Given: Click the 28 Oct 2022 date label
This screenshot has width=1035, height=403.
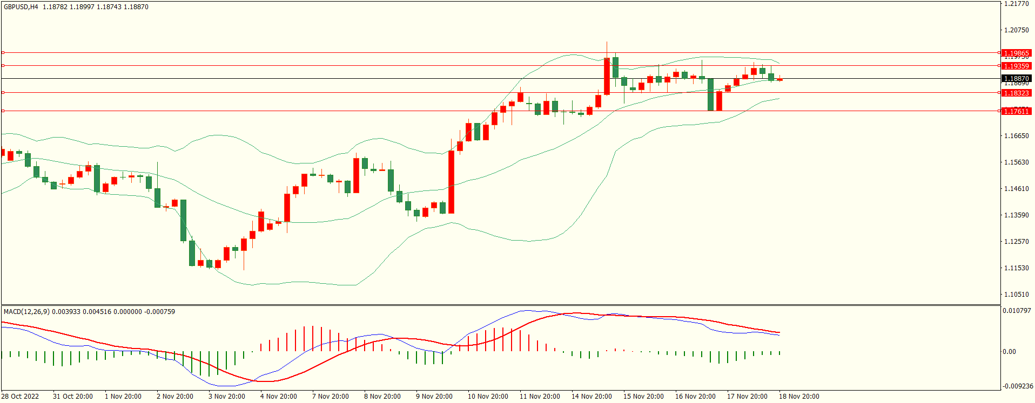Looking at the screenshot, I should [x=20, y=397].
